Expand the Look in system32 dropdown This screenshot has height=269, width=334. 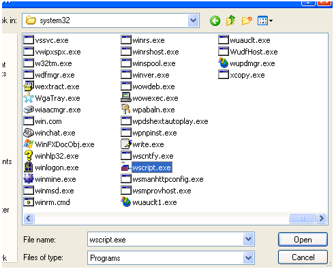(x=194, y=20)
